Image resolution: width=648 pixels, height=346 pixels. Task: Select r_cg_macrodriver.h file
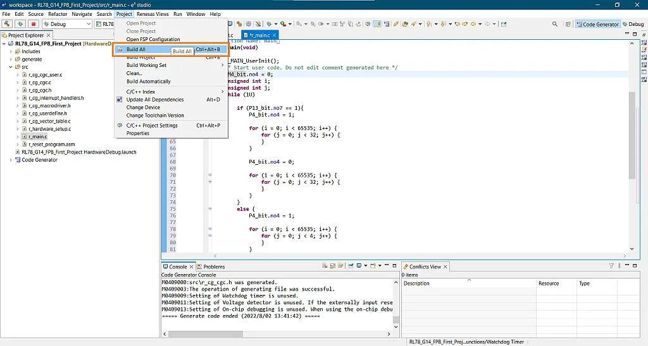(x=49, y=105)
